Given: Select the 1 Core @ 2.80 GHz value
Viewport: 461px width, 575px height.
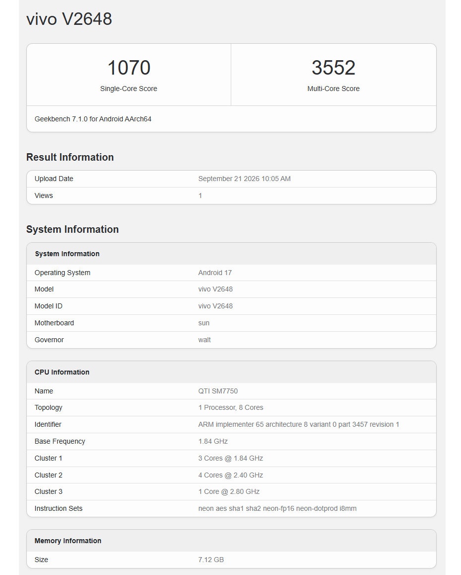Looking at the screenshot, I should tap(229, 492).
